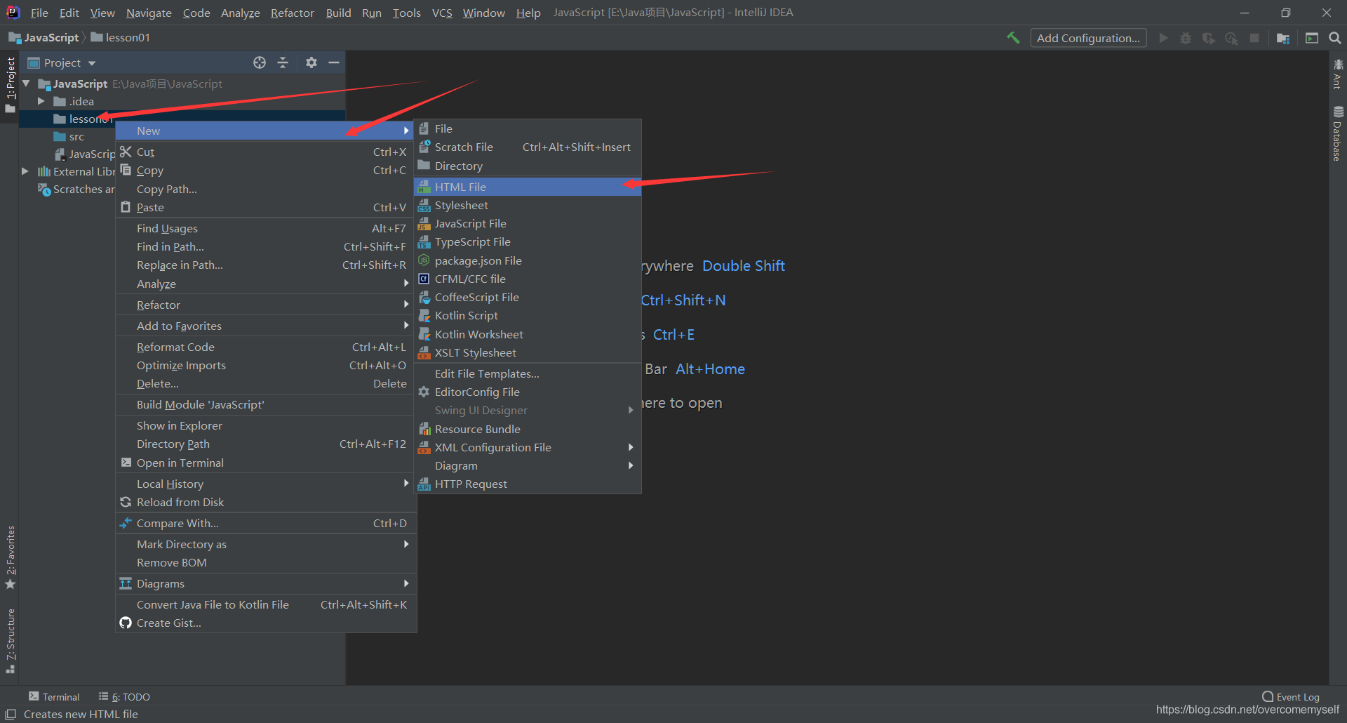The width and height of the screenshot is (1347, 723).
Task: Select Paste in context menu
Action: (266, 207)
